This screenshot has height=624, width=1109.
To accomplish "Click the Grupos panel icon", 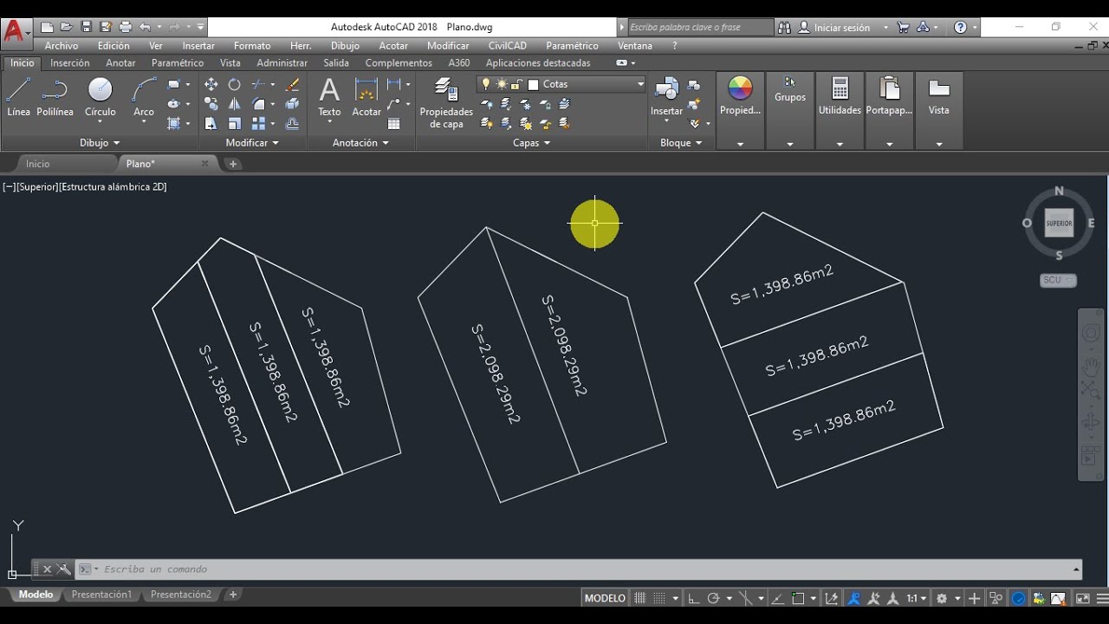I will point(790,88).
